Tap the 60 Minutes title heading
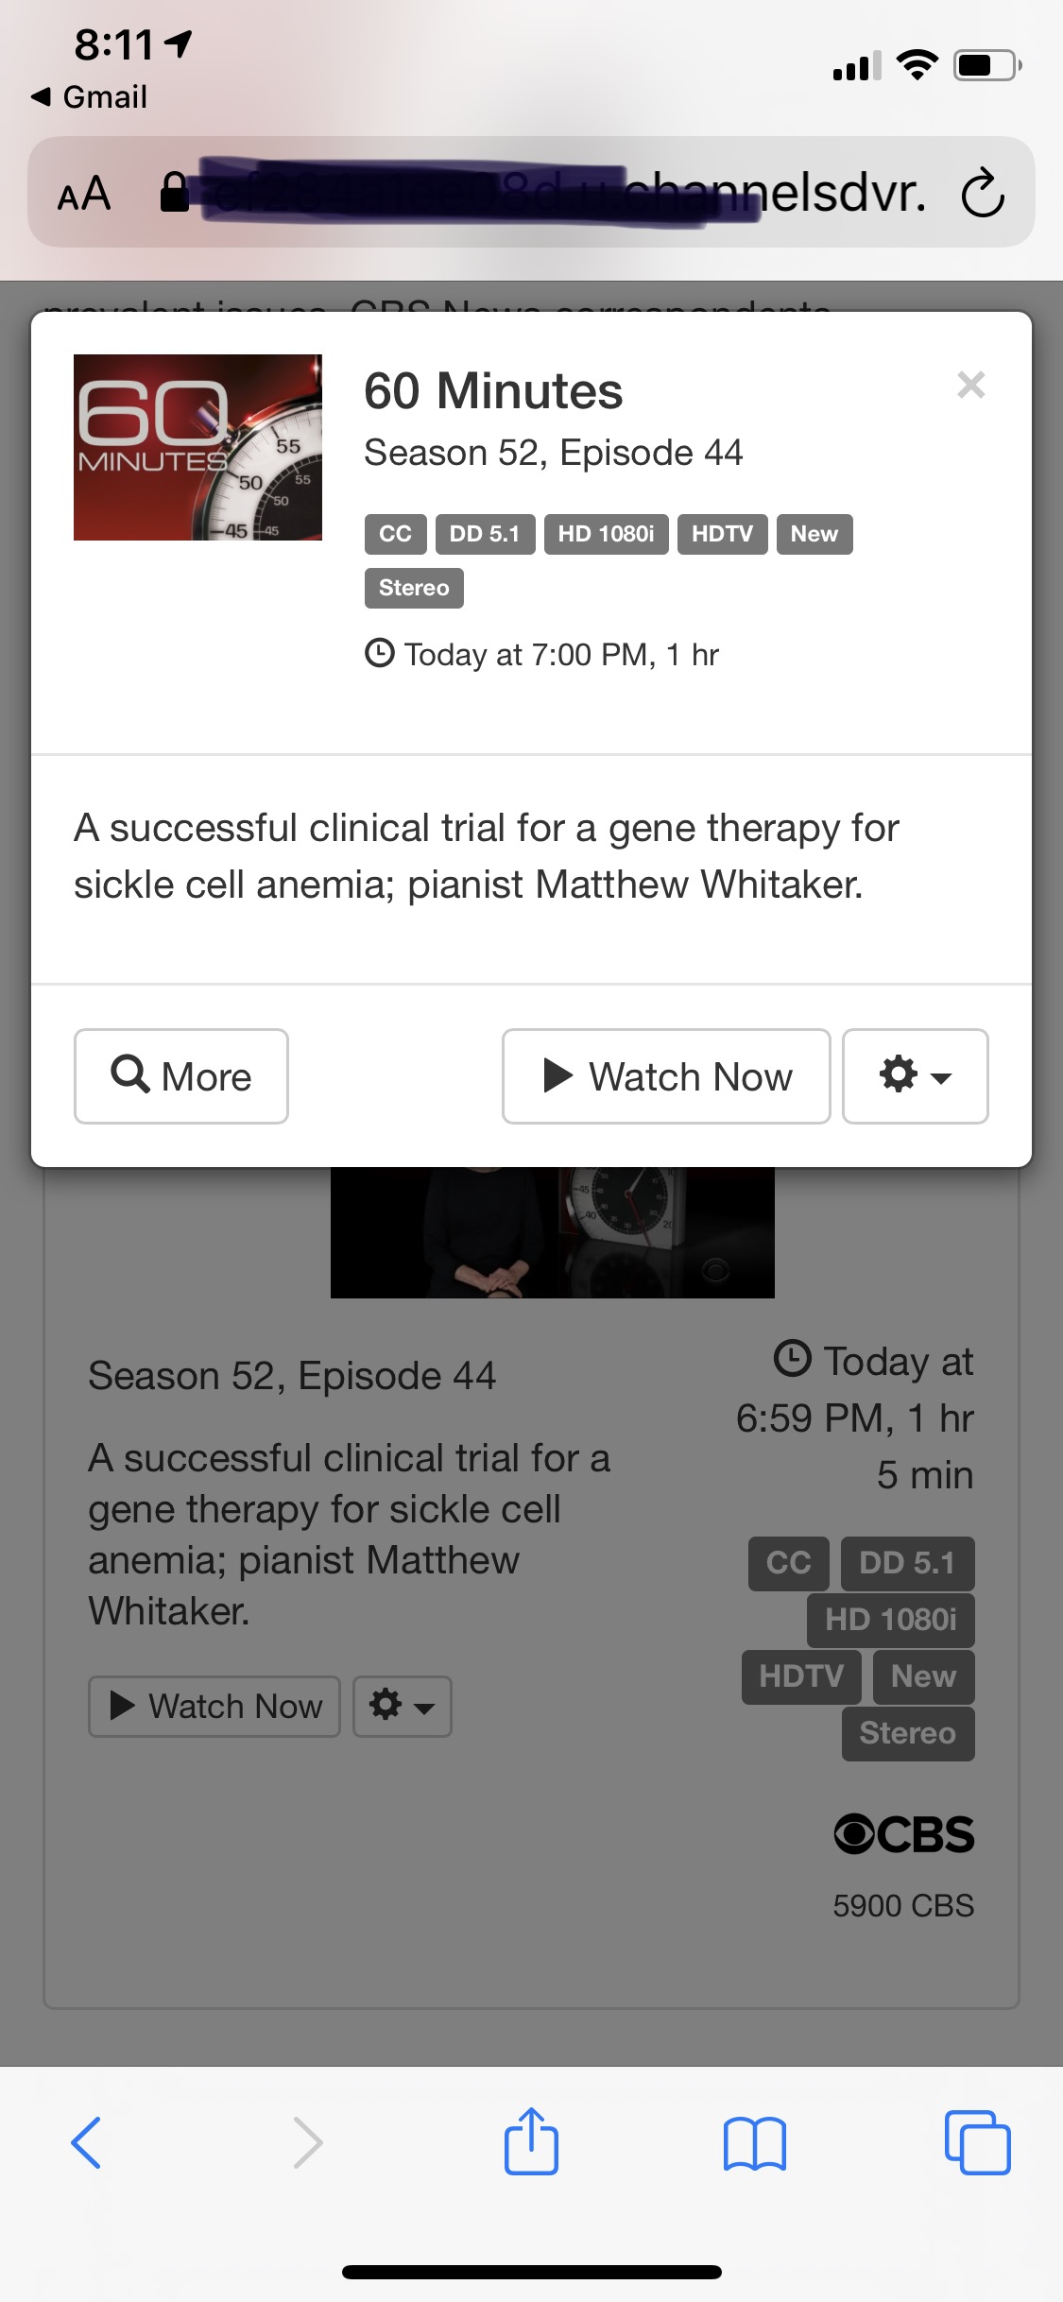1063x2302 pixels. click(x=493, y=391)
